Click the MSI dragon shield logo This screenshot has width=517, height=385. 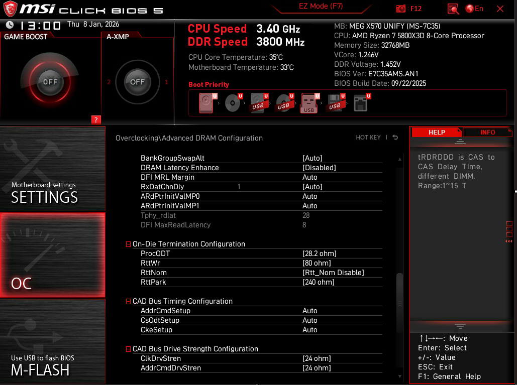10,9
